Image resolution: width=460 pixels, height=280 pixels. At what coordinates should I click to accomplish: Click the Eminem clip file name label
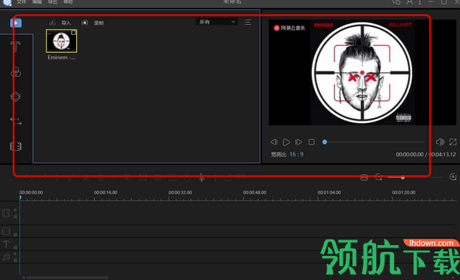61,58
